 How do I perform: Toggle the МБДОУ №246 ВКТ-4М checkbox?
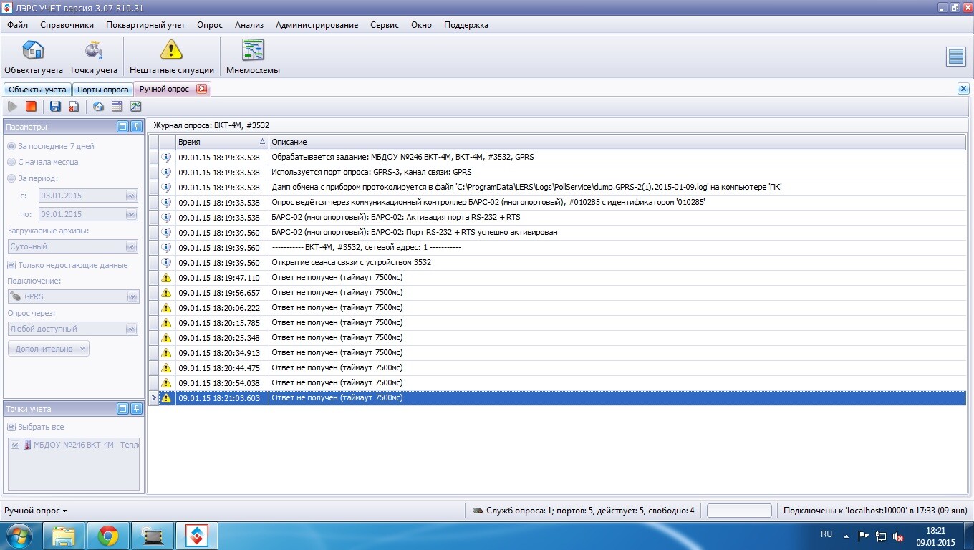coord(15,445)
